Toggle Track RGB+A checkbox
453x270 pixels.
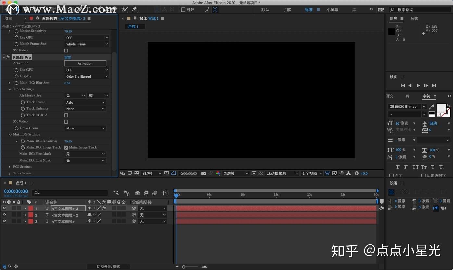[66, 115]
